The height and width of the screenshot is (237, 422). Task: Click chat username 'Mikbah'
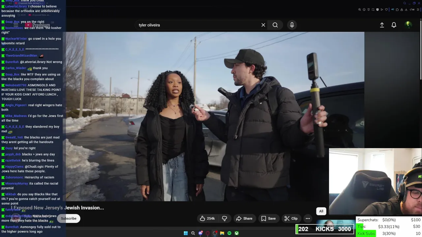pyautogui.click(x=11, y=194)
